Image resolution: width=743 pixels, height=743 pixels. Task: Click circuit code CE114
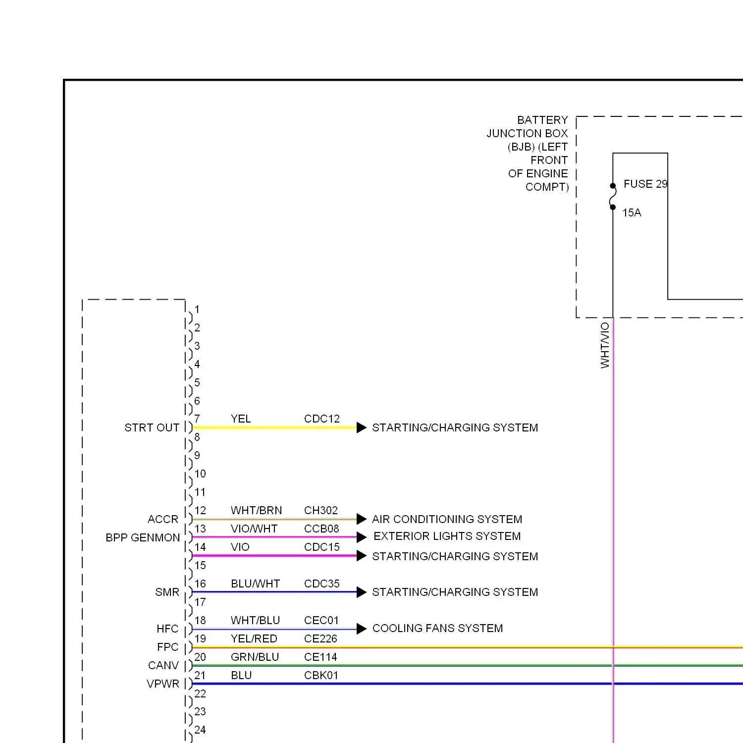320,657
